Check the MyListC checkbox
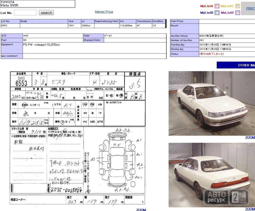Screen dimensions: 255x211 pos(238,6)
